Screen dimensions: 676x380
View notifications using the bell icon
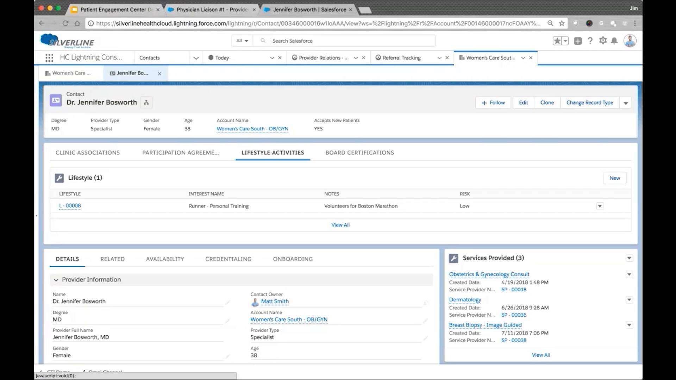click(x=615, y=41)
